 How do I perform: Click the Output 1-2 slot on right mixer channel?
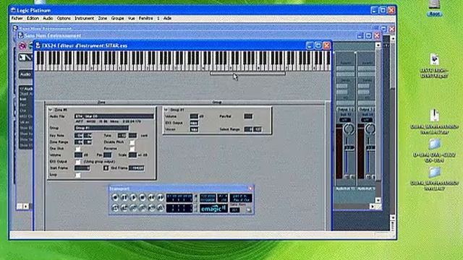coord(367,110)
